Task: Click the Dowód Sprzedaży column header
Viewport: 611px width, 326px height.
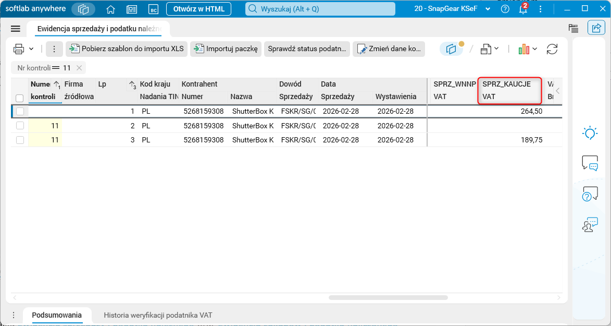Action: (297, 90)
